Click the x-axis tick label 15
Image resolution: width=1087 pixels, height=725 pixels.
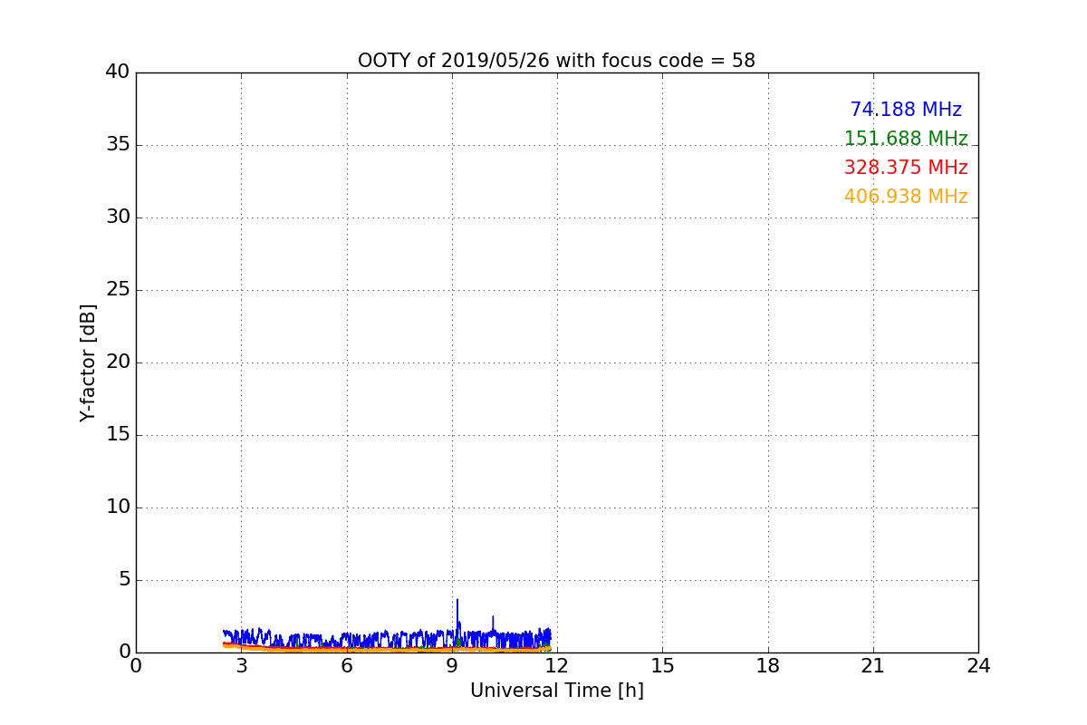[662, 666]
